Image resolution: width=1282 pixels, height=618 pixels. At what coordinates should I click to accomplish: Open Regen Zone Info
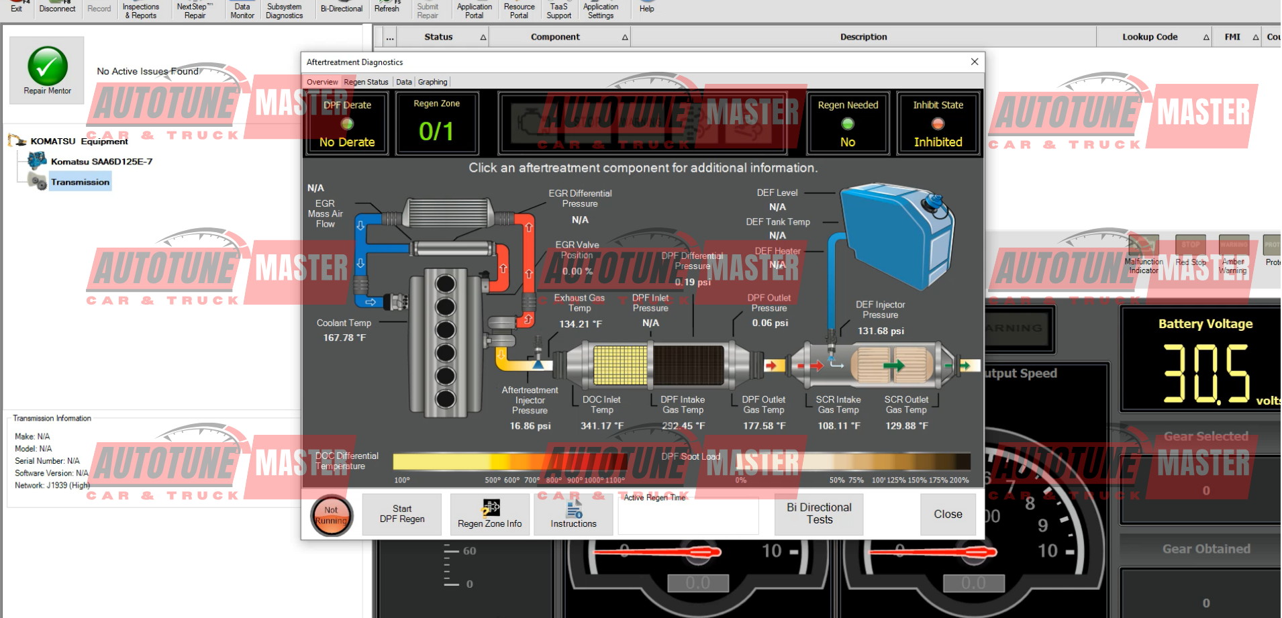tap(489, 514)
